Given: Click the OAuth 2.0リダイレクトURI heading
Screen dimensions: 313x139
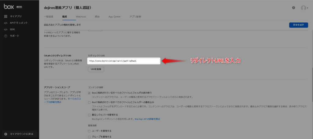Looking at the screenshot, I should (57, 55).
